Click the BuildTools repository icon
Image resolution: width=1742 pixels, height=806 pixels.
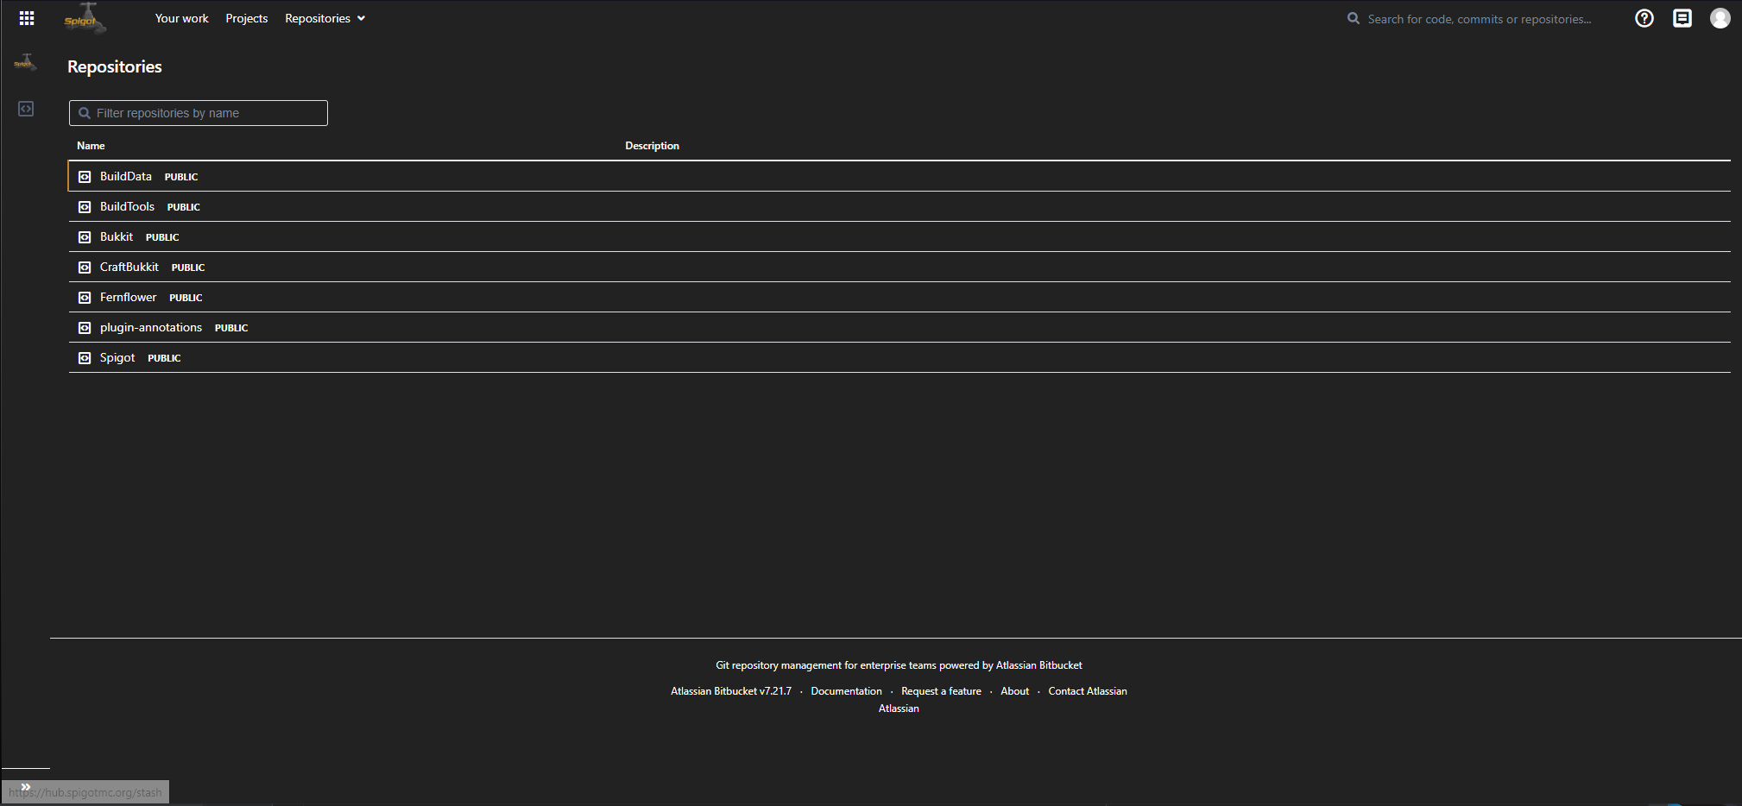click(x=85, y=207)
